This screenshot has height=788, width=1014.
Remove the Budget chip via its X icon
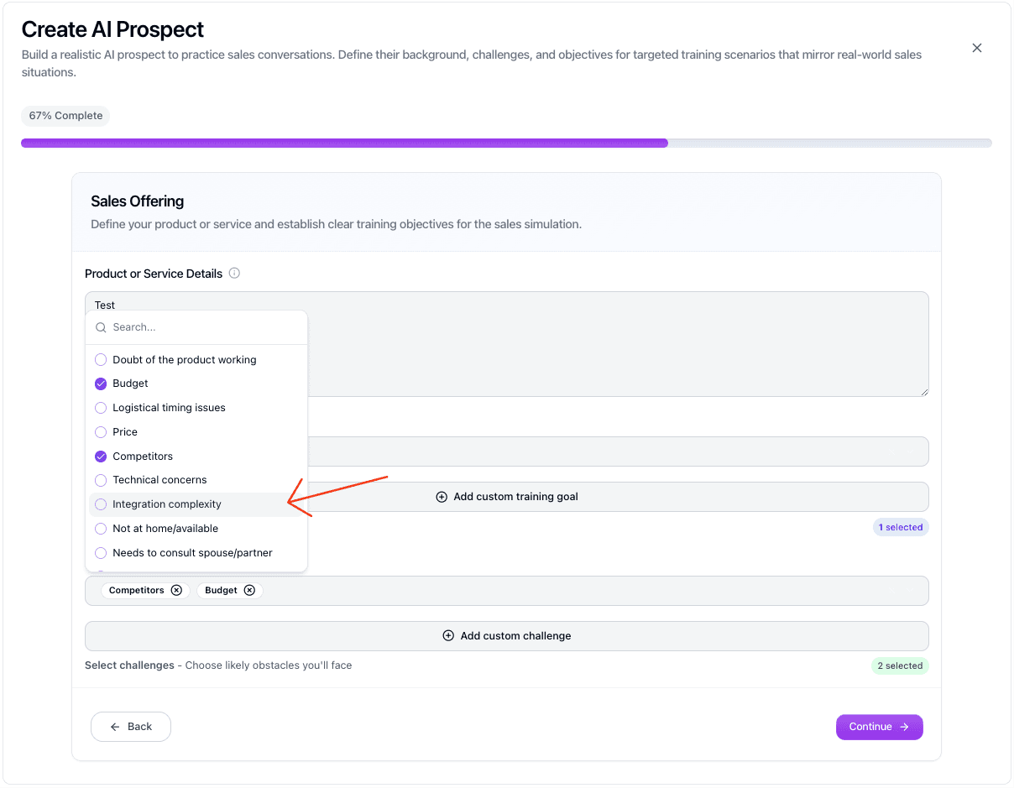click(250, 590)
